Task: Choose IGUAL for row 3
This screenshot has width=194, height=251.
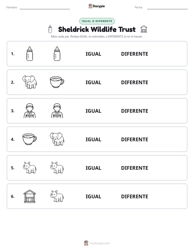Action: 93,111
